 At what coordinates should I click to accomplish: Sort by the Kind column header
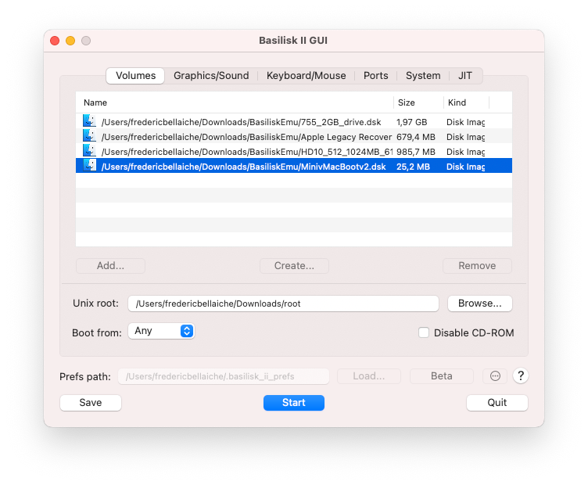[x=467, y=102]
